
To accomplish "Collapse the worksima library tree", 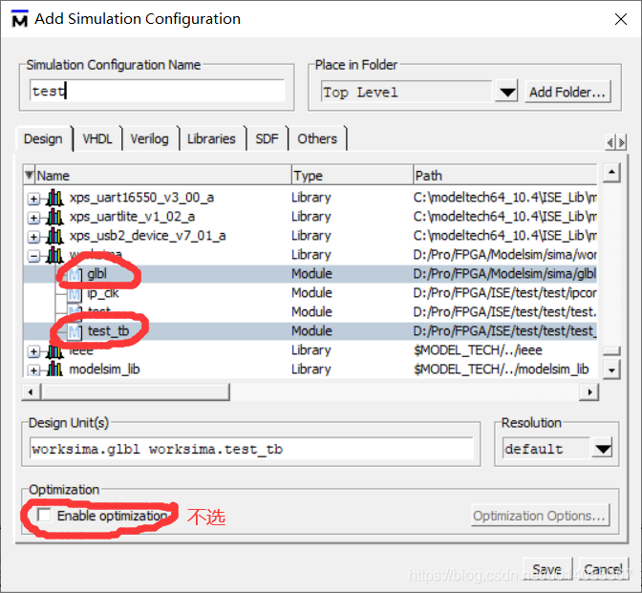I will click(34, 256).
